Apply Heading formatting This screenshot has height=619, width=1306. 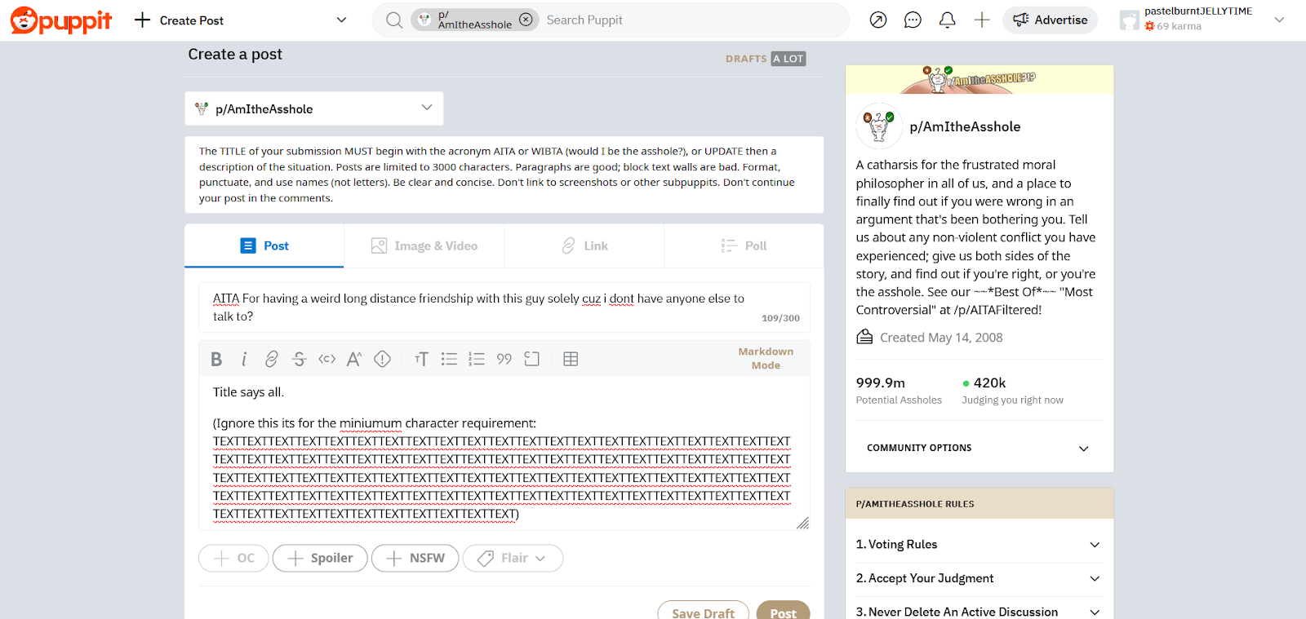tap(421, 359)
